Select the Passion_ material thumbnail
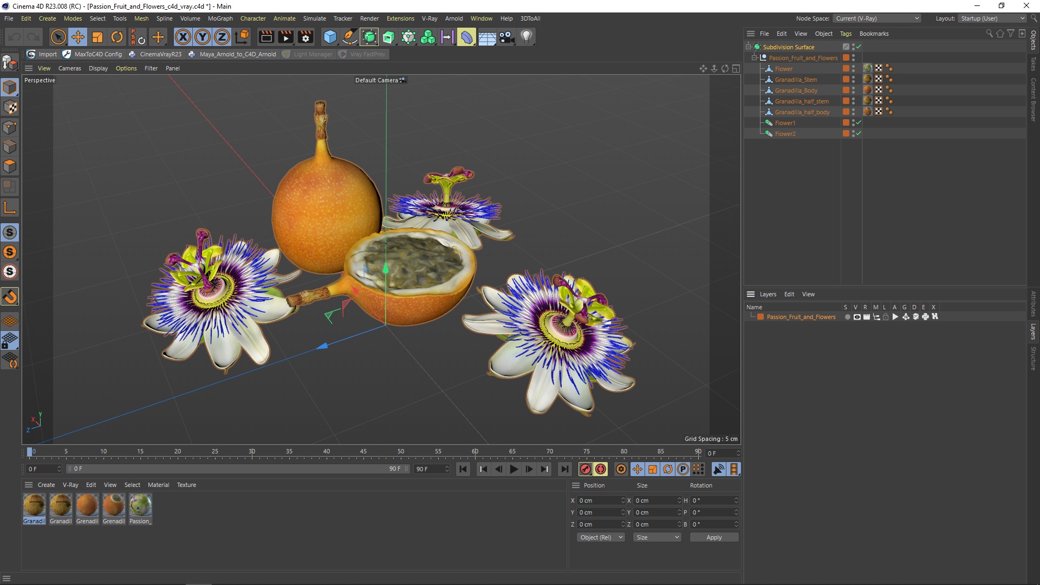 pyautogui.click(x=140, y=509)
